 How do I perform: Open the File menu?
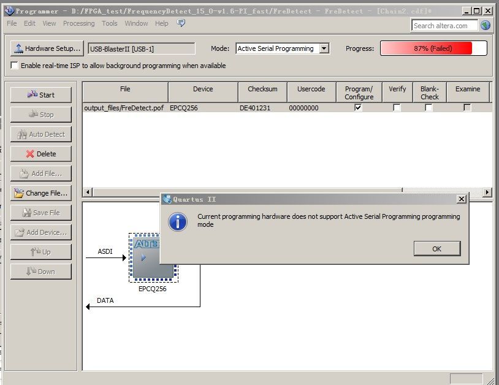(x=12, y=23)
